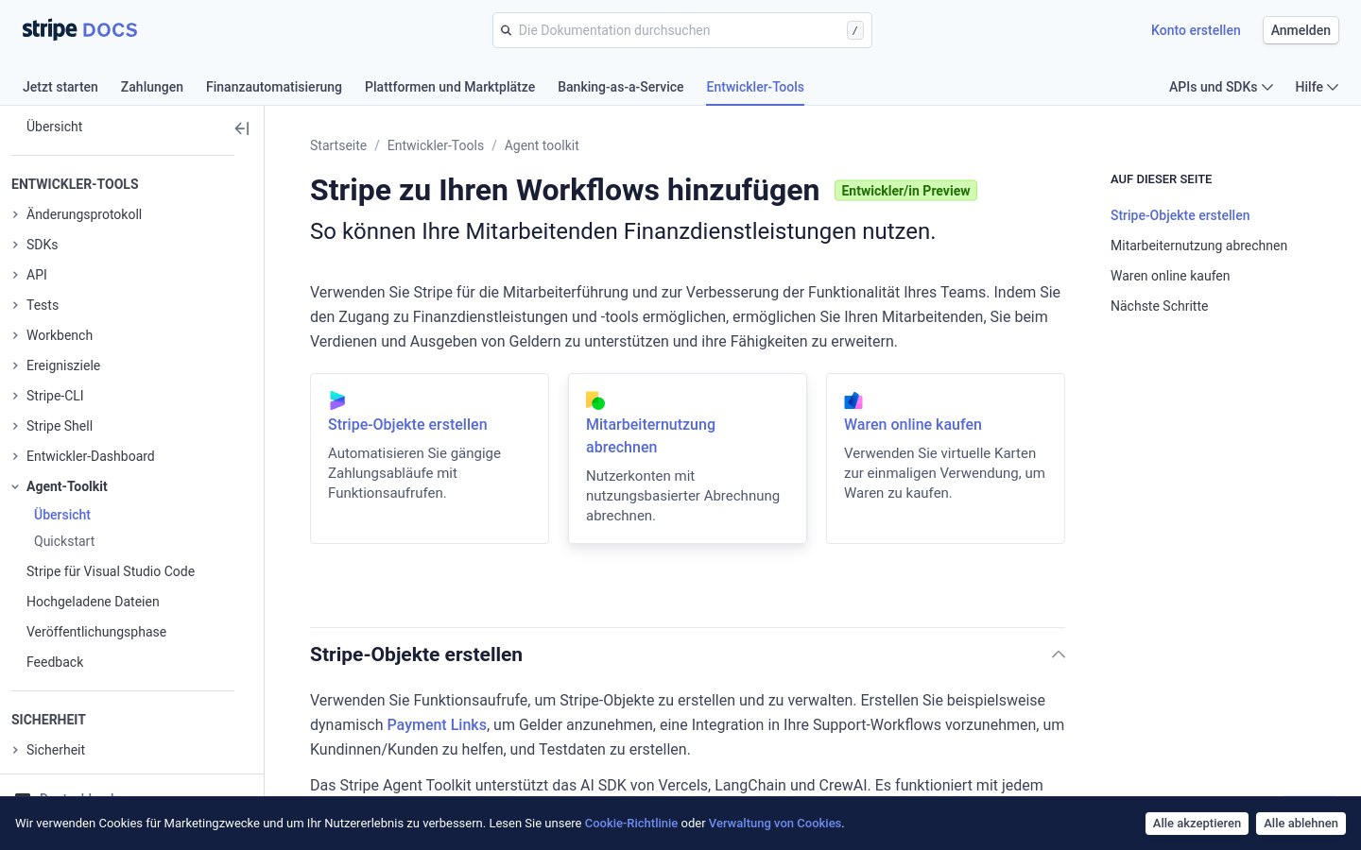Screen dimensions: 1361x850
Task: Open the Zahlungen tab
Action: point(152,87)
